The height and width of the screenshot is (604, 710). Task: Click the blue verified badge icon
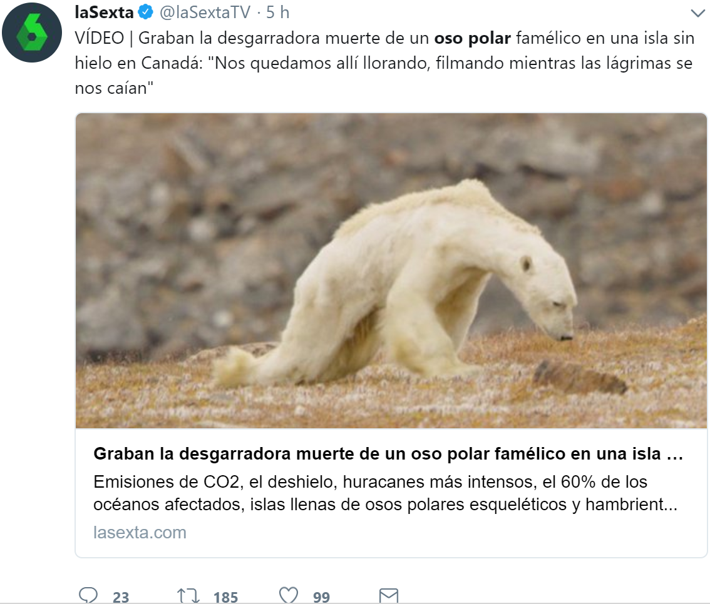[x=145, y=13]
